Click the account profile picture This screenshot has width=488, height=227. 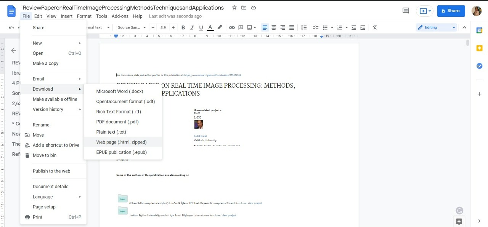(x=477, y=11)
